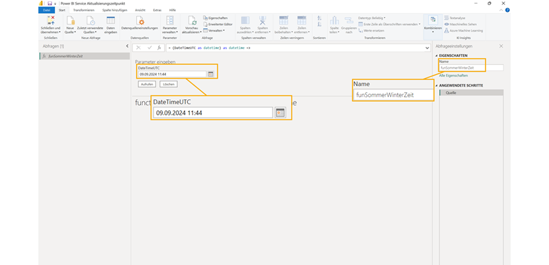This screenshot has height=265, width=549.
Task: Open the Erweiterter Editor
Action: [x=216, y=24]
